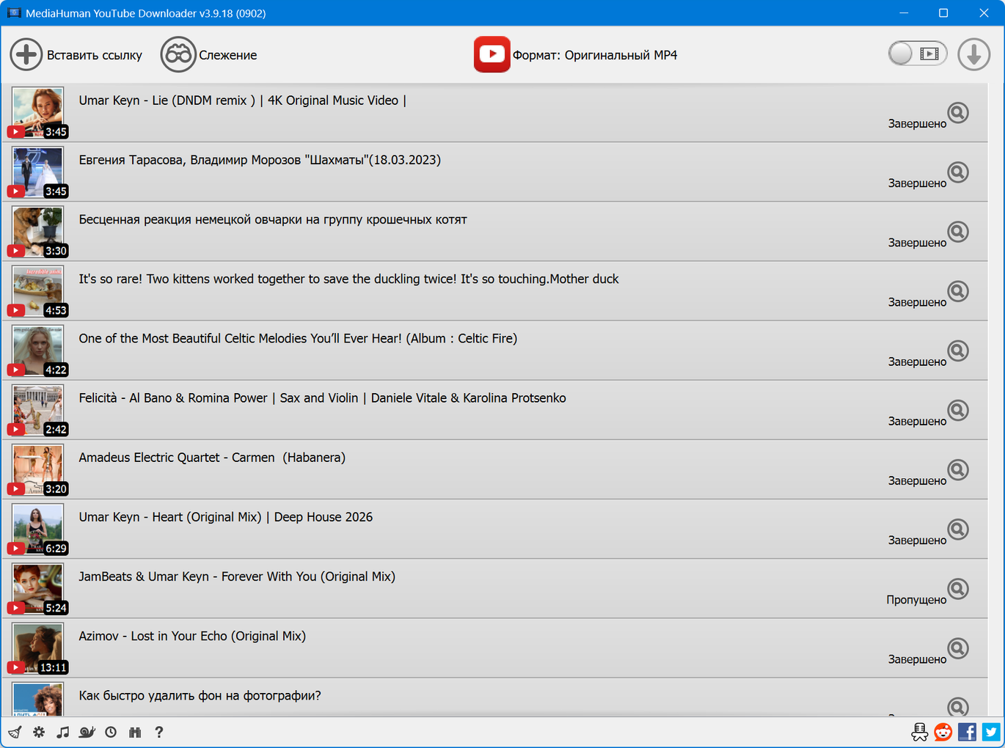Maximize the MediaHuman YouTube Downloader window

(x=943, y=13)
